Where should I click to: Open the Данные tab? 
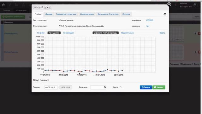49,14
